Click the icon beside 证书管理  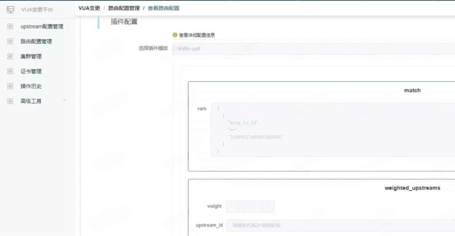10,71
